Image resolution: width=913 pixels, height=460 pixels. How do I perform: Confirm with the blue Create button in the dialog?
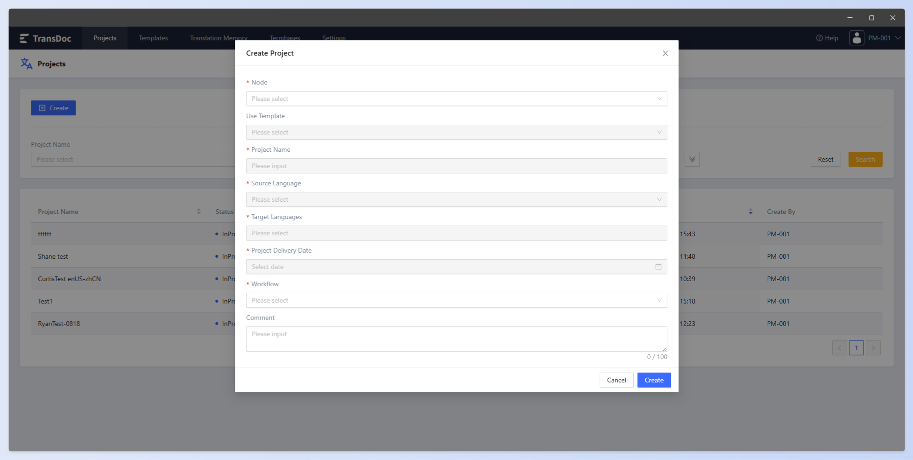click(x=654, y=380)
